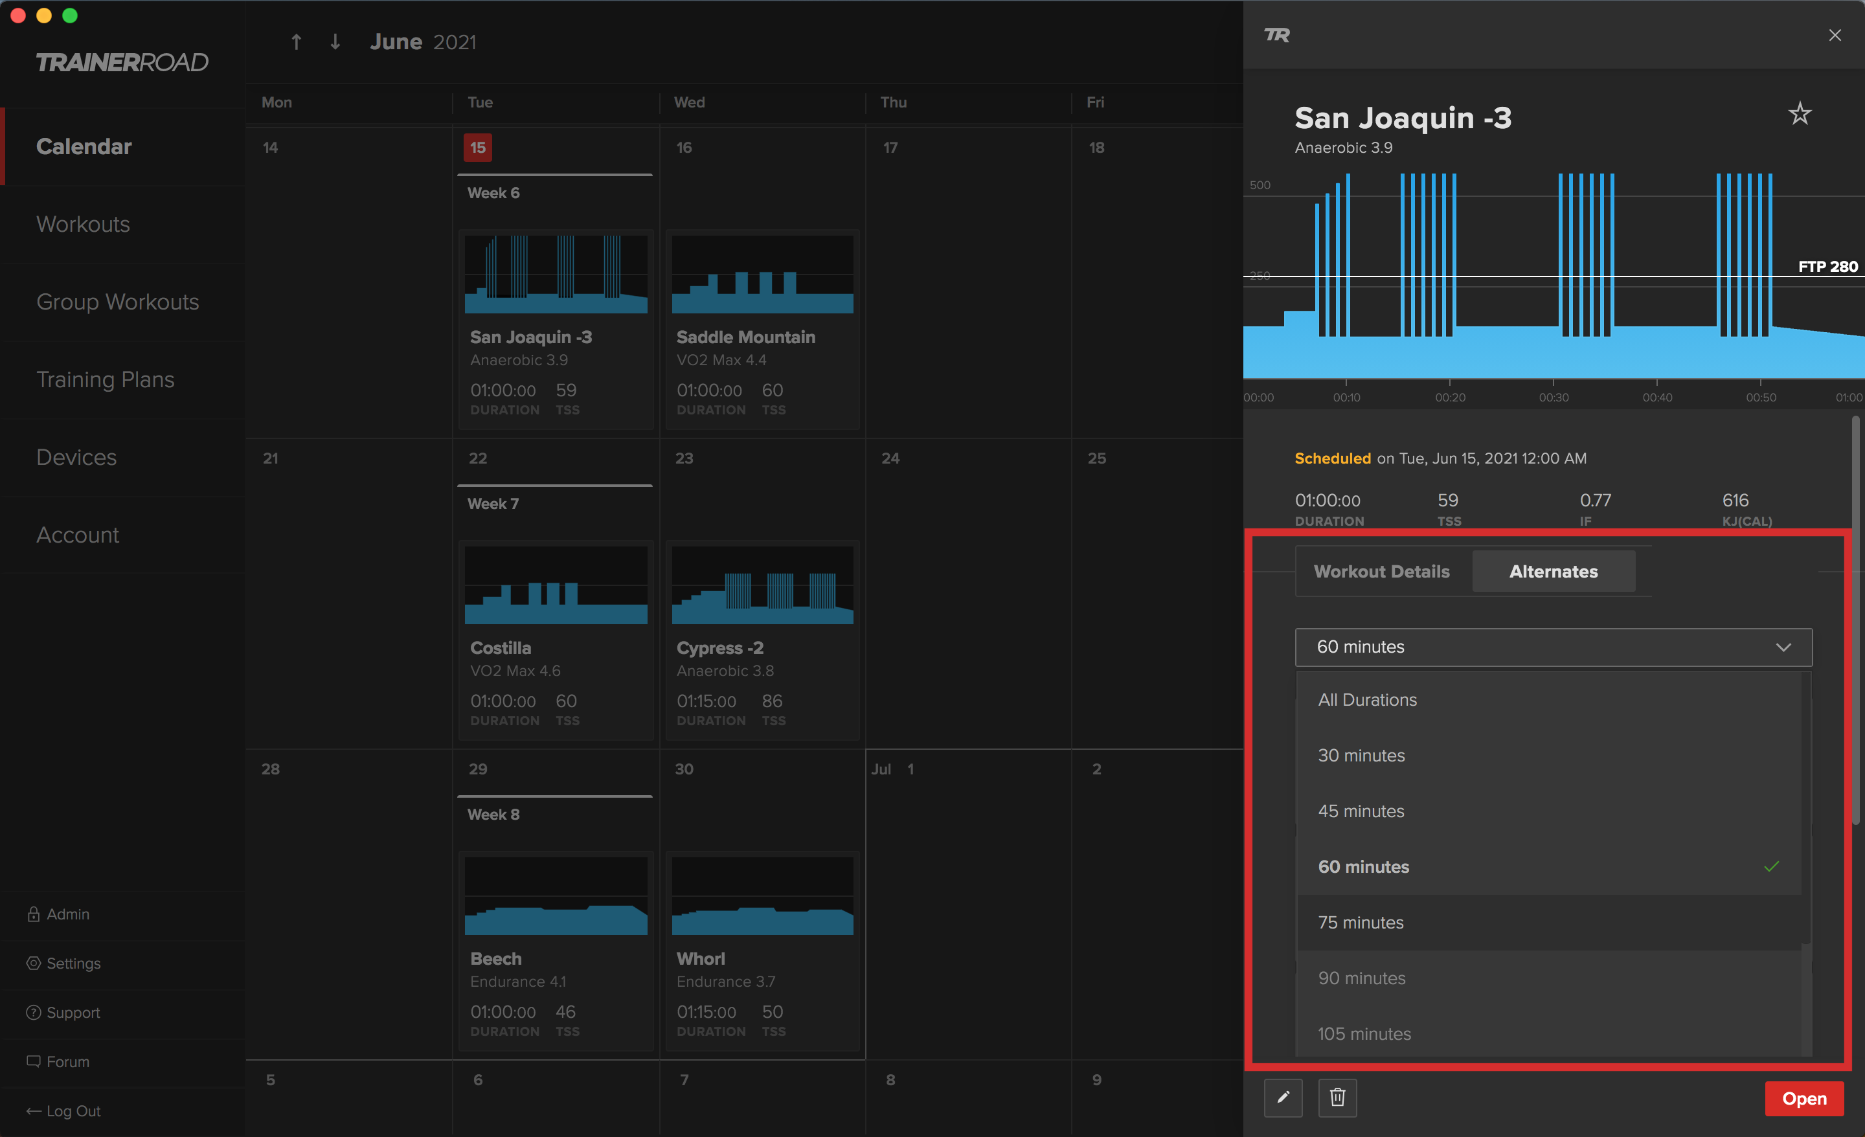Switch to Workout Details tab
This screenshot has height=1137, width=1865.
point(1382,572)
